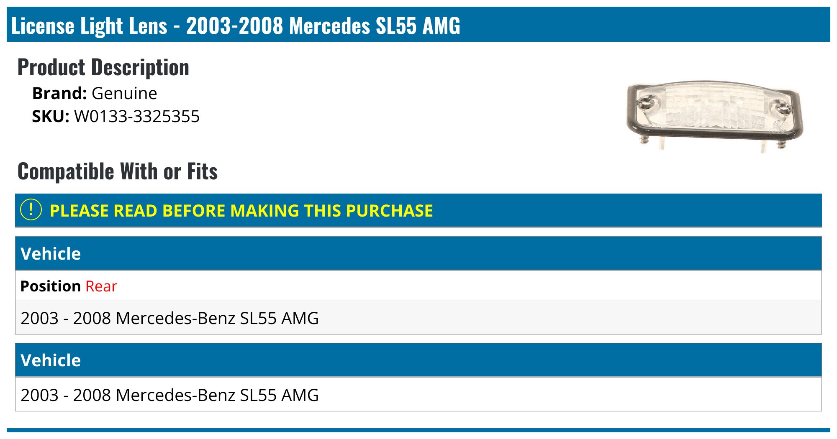Click the blue footer bar at the bottom
The height and width of the screenshot is (439, 837).
pyautogui.click(x=418, y=430)
